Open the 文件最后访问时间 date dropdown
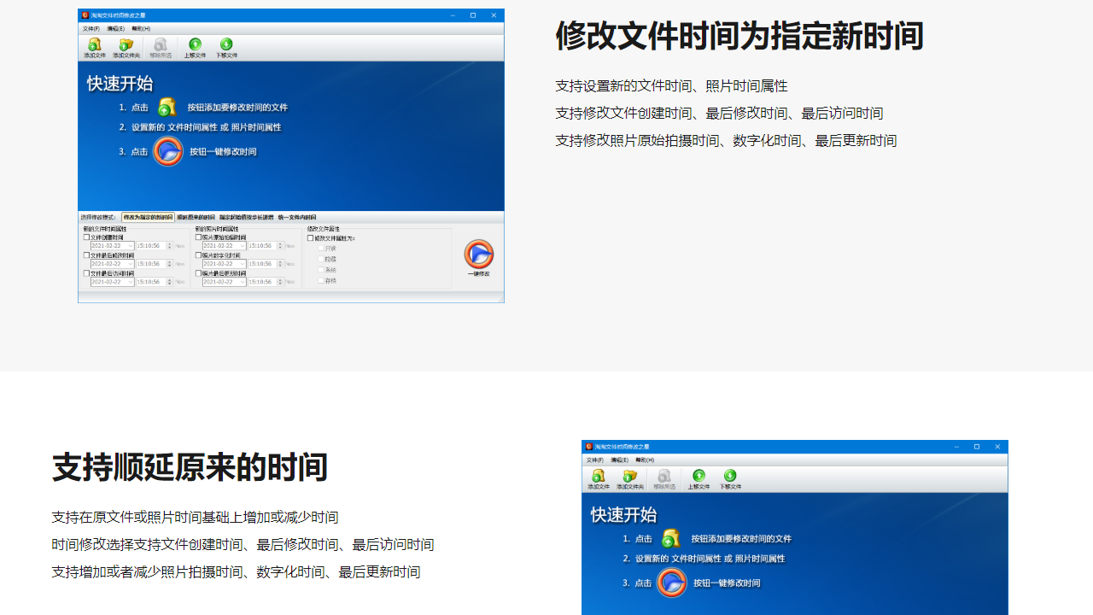Viewport: 1093px width, 615px height. click(131, 282)
